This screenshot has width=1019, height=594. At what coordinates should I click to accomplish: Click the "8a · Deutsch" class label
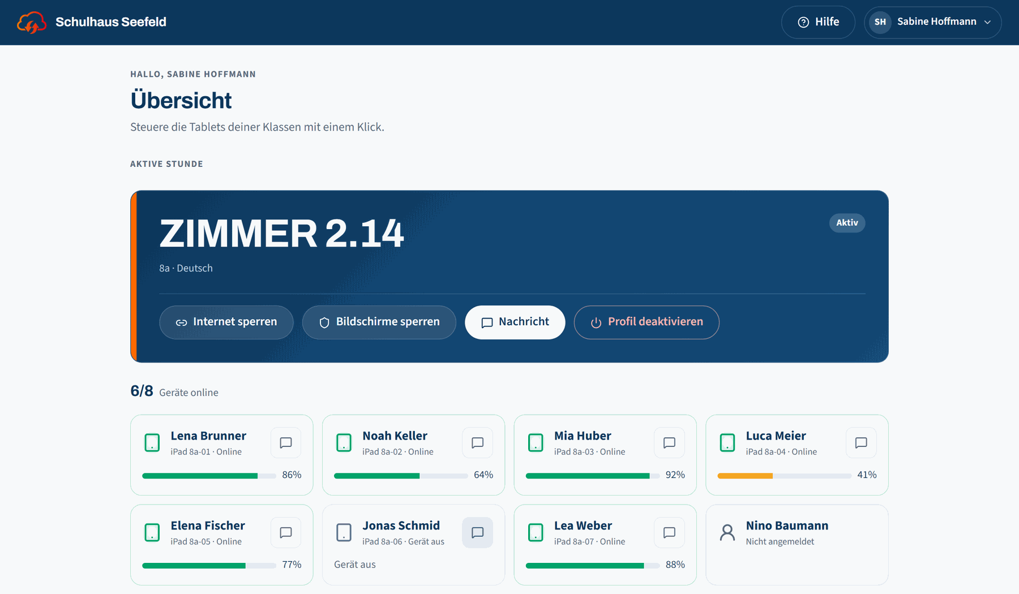[186, 268]
